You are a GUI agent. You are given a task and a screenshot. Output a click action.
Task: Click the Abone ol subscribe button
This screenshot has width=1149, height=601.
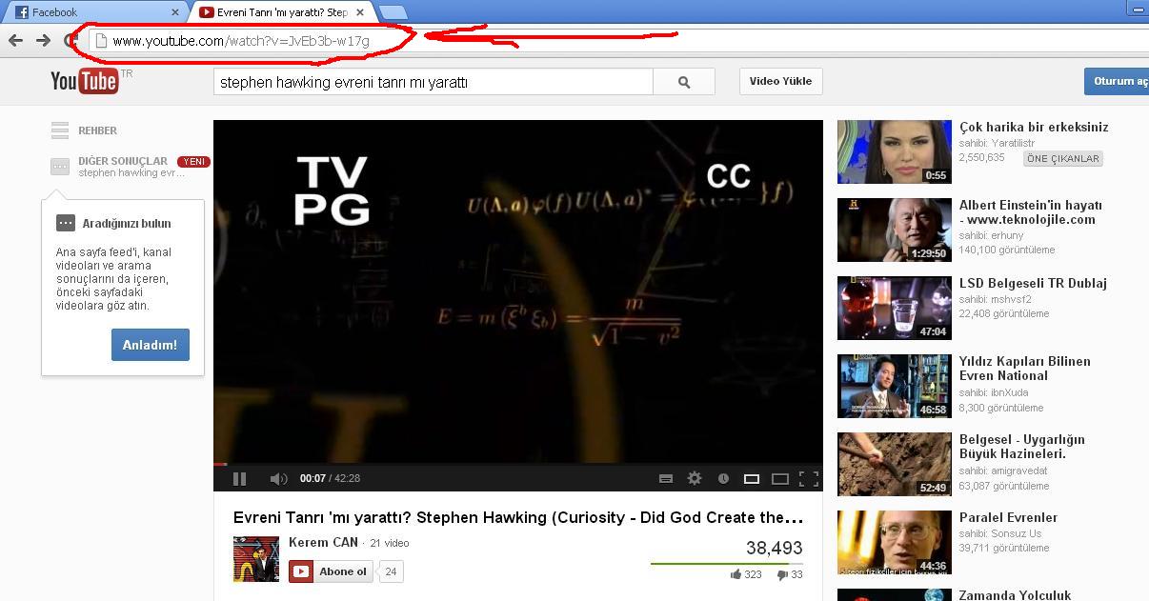(x=333, y=571)
